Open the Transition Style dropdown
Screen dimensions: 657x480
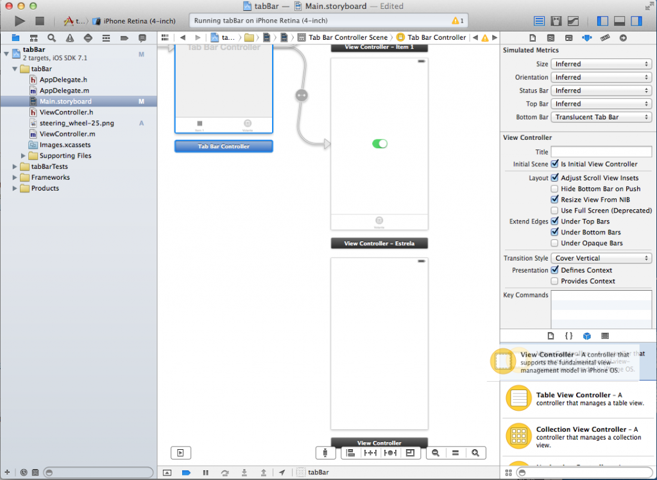pyautogui.click(x=601, y=258)
